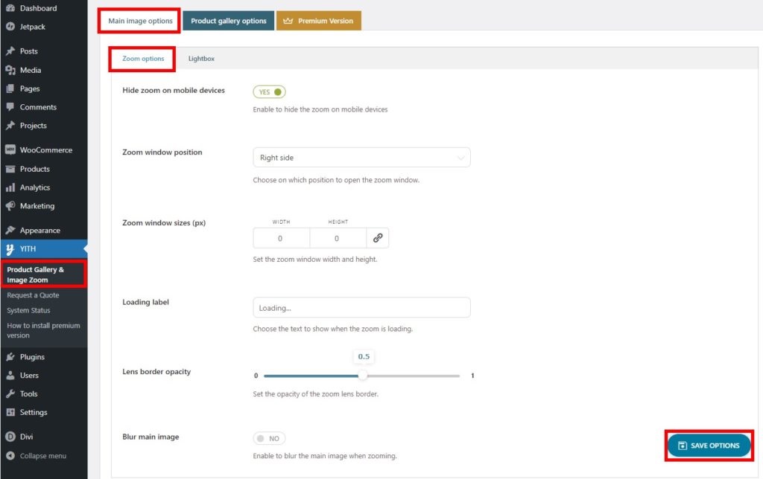The height and width of the screenshot is (479, 763).
Task: Click the zoom window Width field
Action: [281, 238]
